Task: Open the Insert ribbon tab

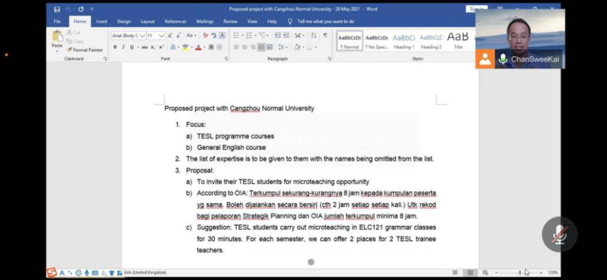Action: pos(101,21)
